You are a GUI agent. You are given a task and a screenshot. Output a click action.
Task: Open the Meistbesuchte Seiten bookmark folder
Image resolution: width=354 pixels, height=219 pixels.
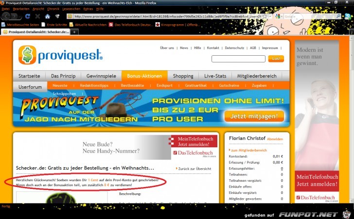pos(20,25)
